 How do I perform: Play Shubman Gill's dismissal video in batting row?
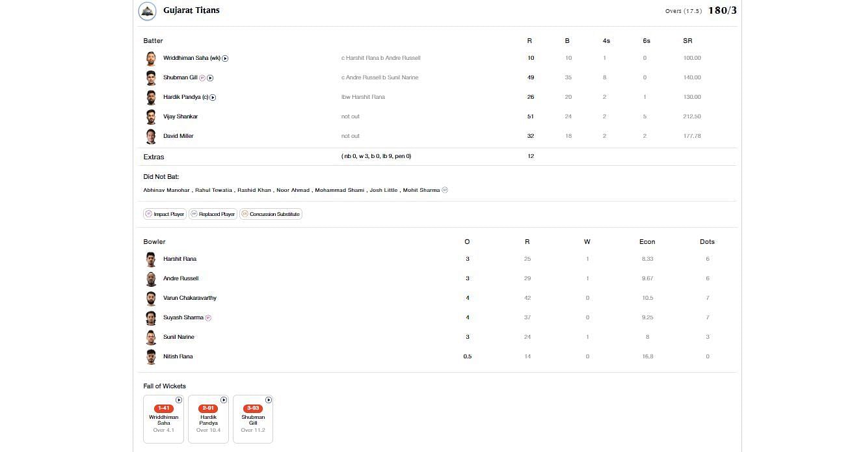point(210,78)
